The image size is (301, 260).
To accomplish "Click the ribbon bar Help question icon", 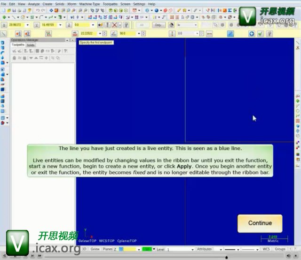I will [x=269, y=34].
